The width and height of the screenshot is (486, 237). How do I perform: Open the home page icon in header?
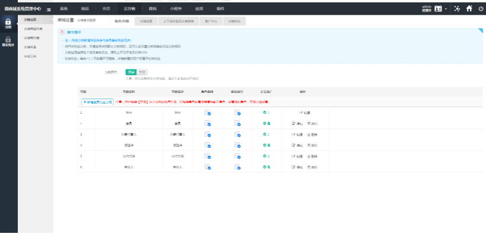pyautogui.click(x=469, y=9)
